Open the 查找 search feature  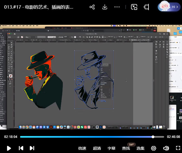[x=126, y=148]
